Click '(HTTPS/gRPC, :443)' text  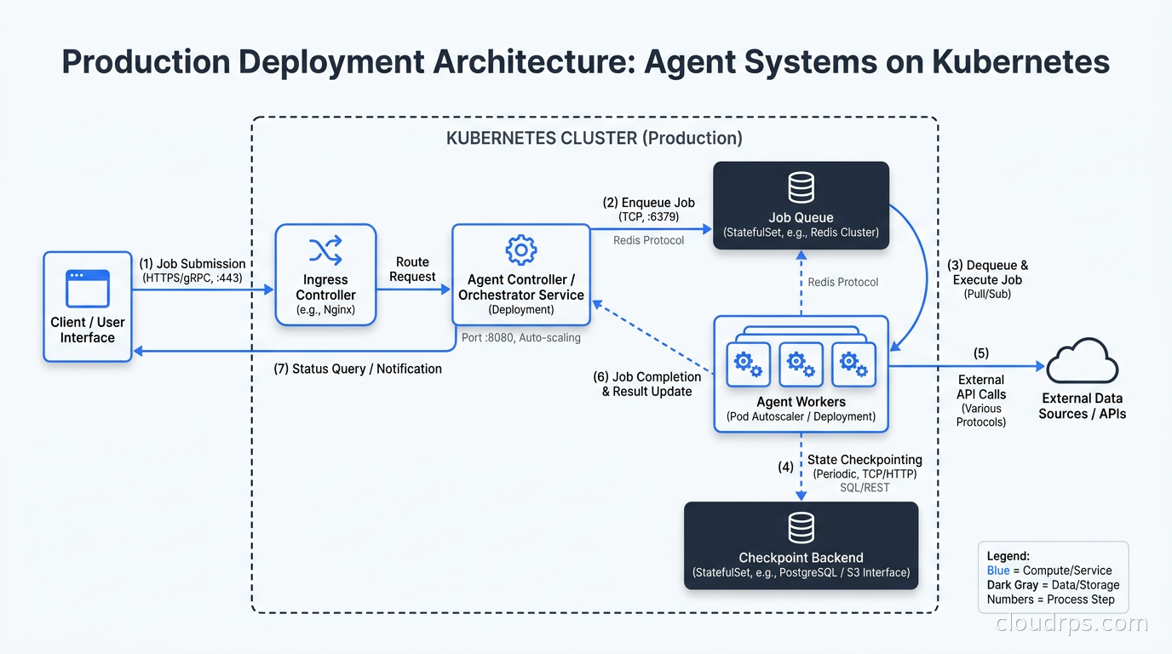click(x=192, y=278)
